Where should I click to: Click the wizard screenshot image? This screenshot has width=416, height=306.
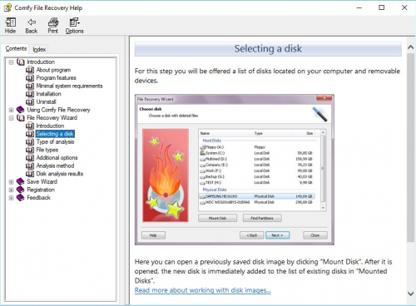click(235, 170)
